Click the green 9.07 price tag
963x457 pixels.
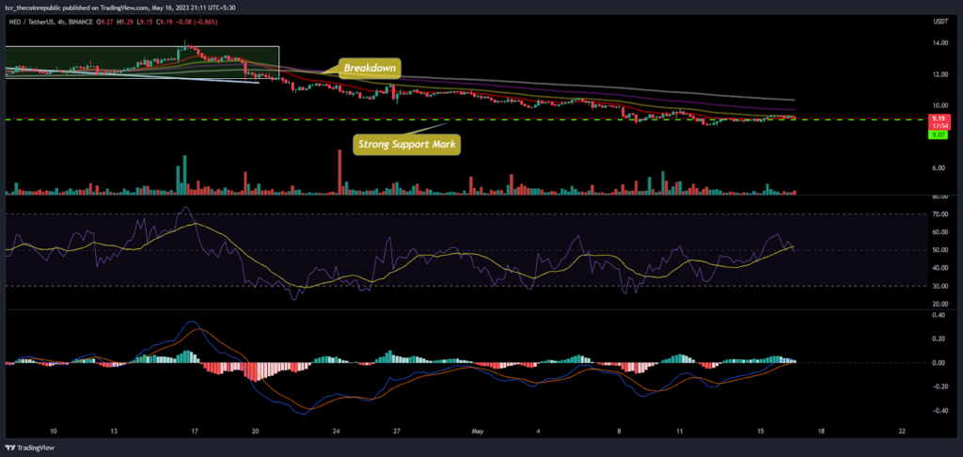(937, 134)
